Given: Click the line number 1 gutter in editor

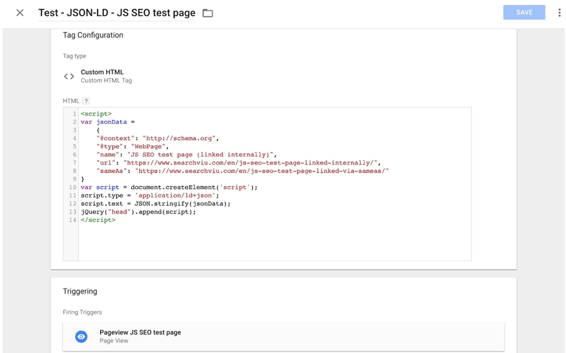Looking at the screenshot, I should point(74,114).
